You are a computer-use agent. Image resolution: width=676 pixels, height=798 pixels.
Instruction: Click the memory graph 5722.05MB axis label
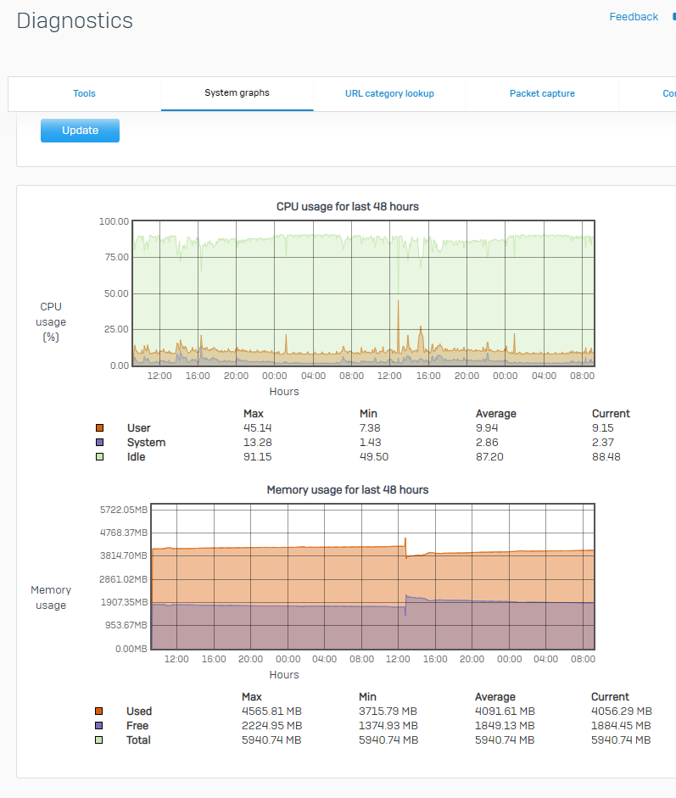[x=124, y=510]
